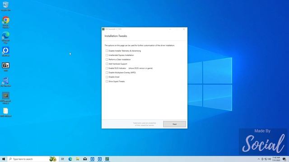Select the Google Chrome desktop shortcut
The image size is (289, 162).
tap(6, 22)
